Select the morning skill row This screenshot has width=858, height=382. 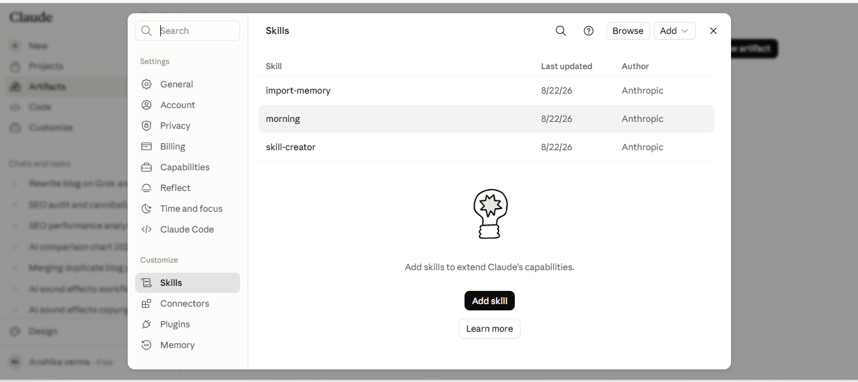click(487, 119)
